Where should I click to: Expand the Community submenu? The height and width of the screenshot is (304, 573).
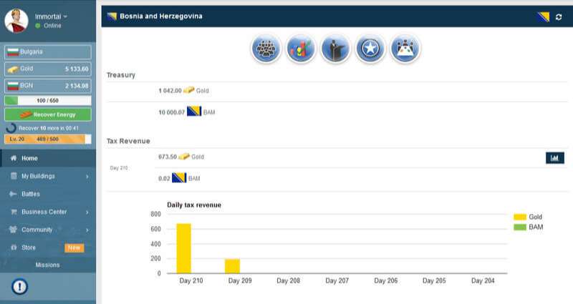click(x=48, y=230)
